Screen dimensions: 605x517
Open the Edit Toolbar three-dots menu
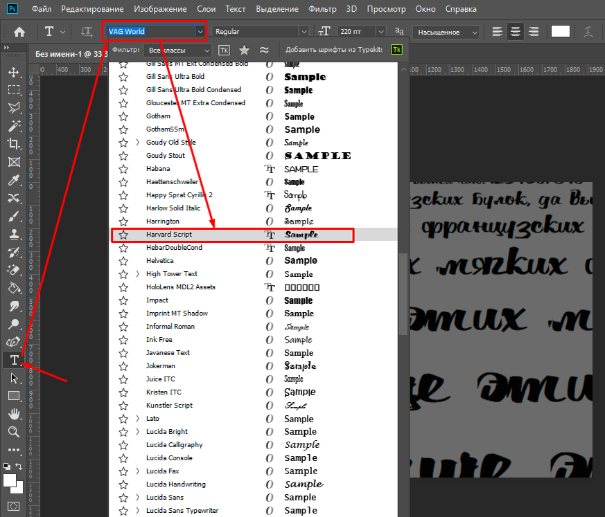tap(14, 450)
